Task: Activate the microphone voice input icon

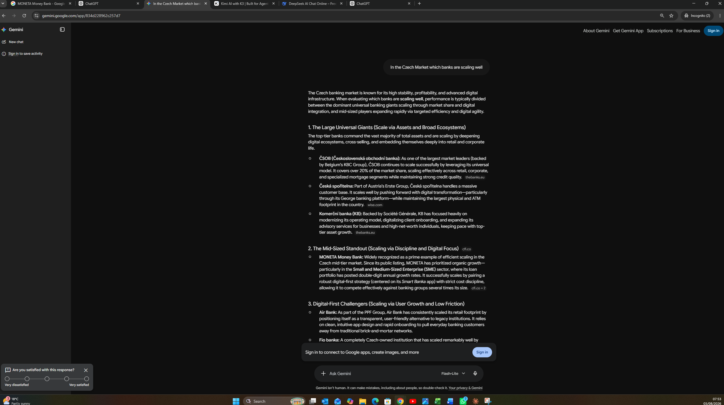Action: 475,373
